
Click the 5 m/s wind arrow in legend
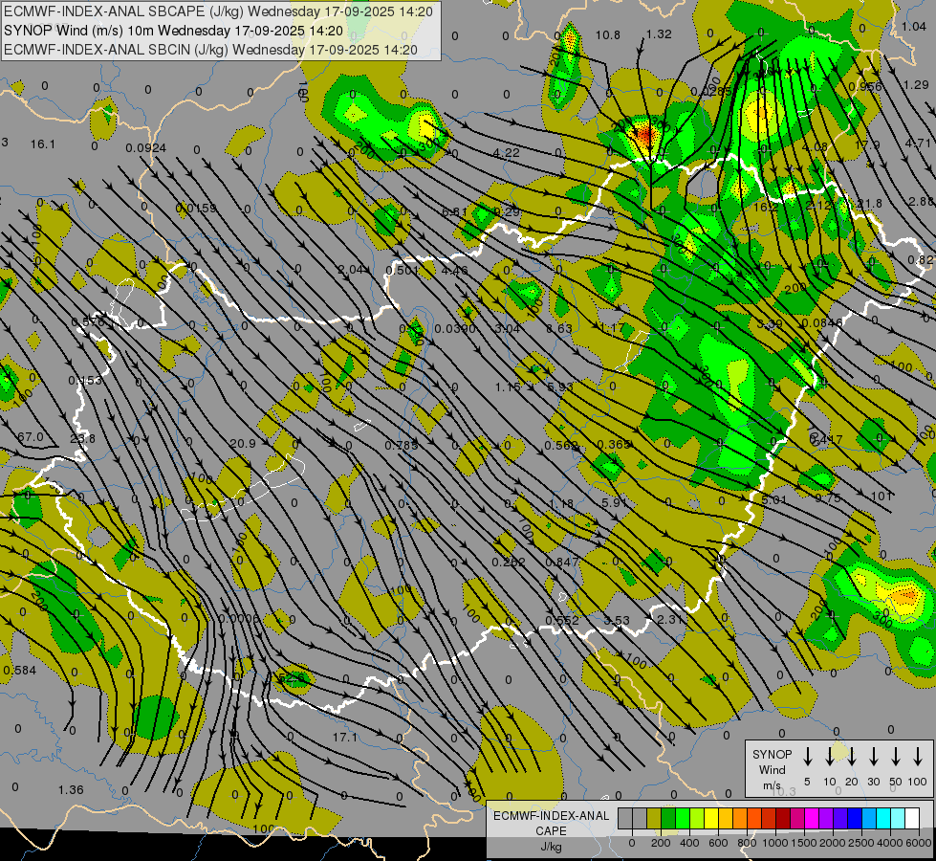807,757
